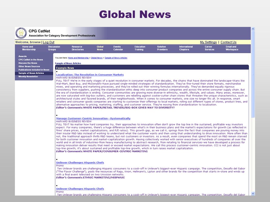Go to Home and Membership menu
The width and height of the screenshot is (270, 202).
(29, 48)
